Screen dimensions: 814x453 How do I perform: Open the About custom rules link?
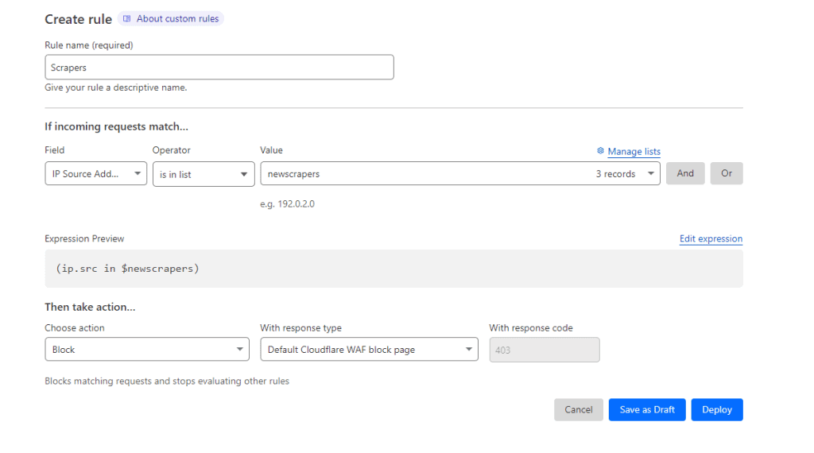coord(177,18)
